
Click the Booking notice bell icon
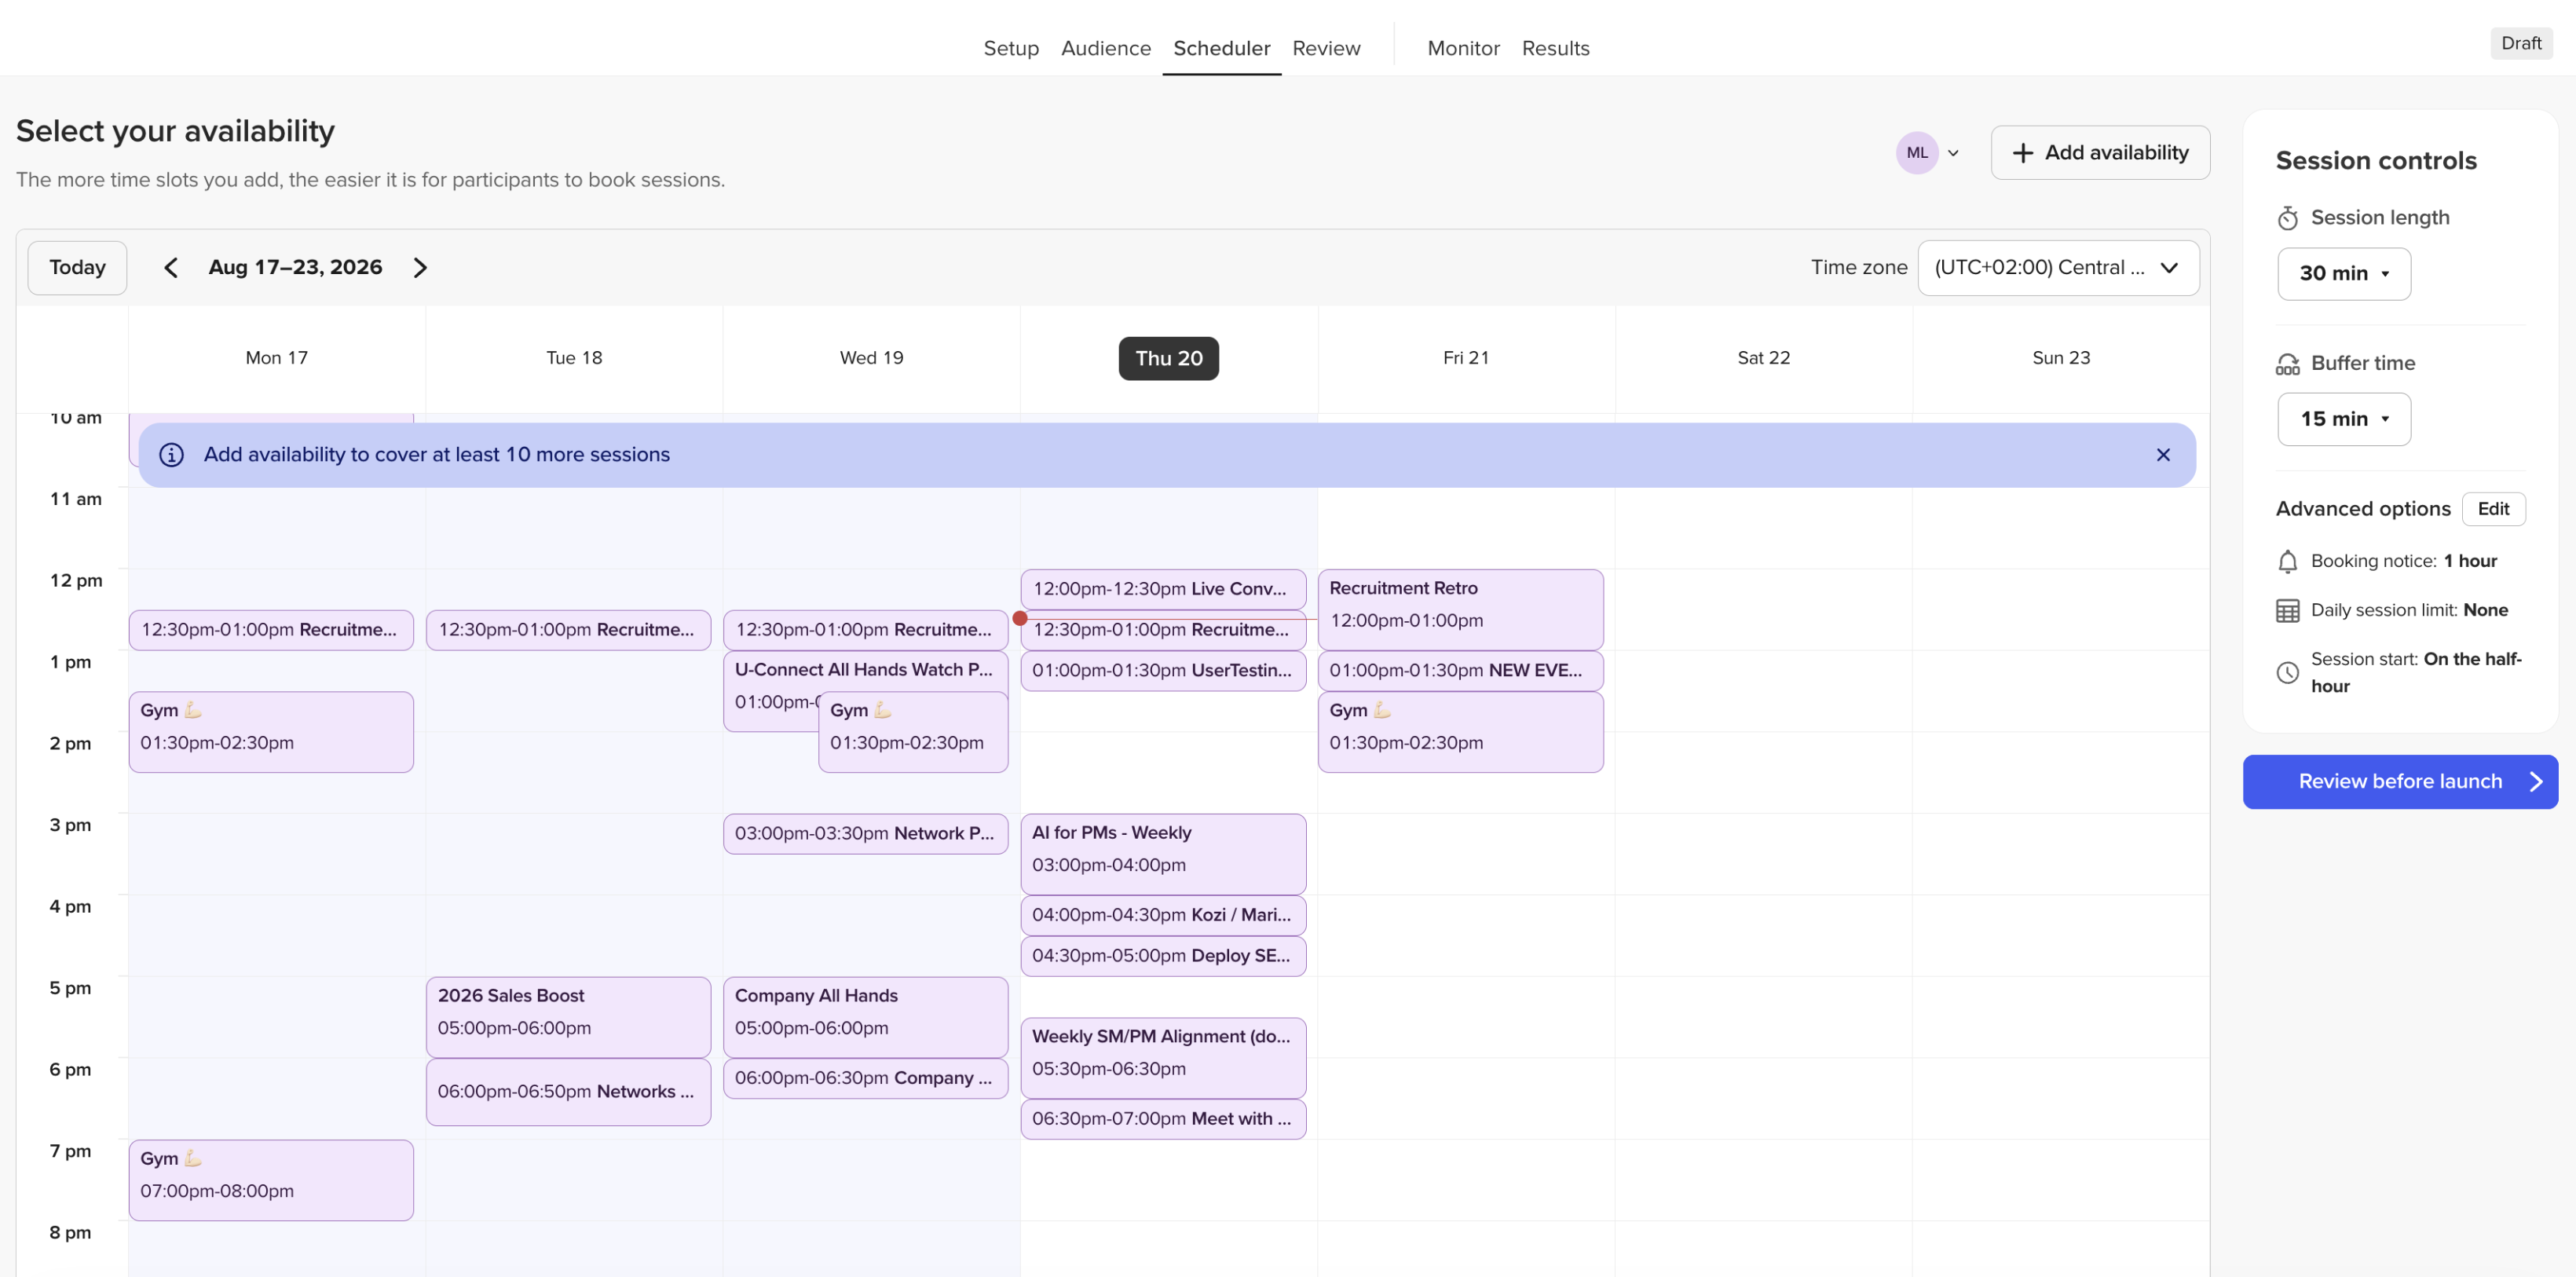point(2287,561)
